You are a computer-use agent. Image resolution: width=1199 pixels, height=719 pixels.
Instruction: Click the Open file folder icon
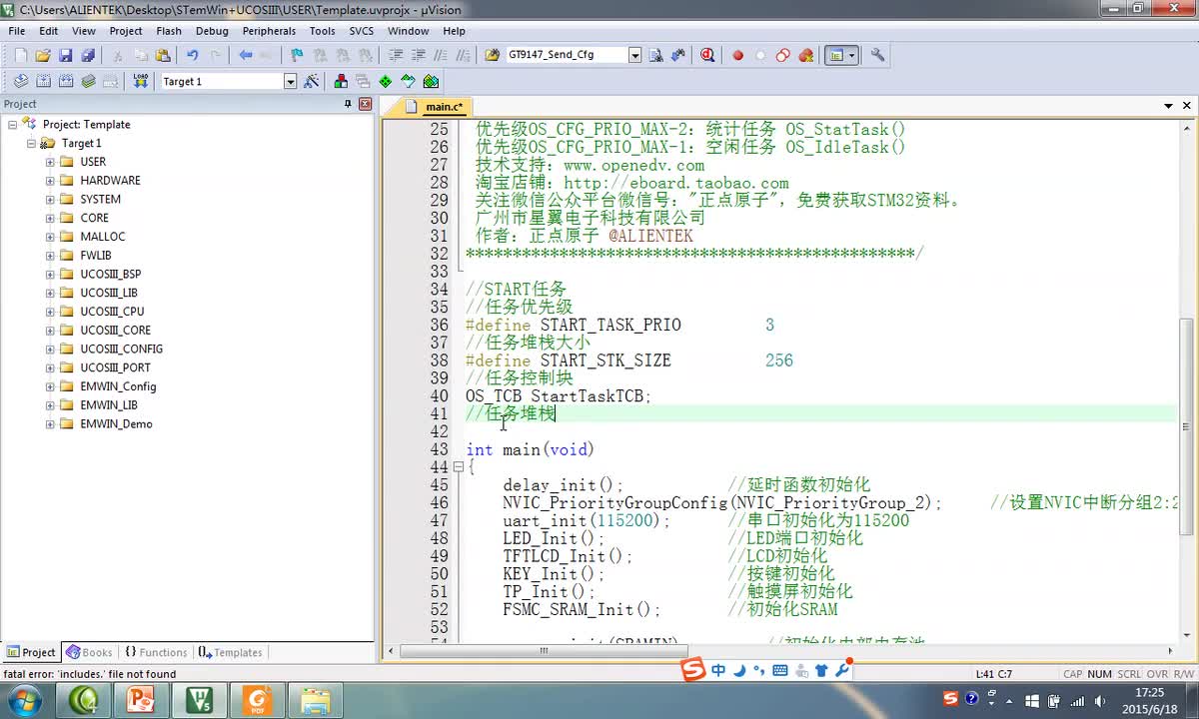[x=43, y=56]
